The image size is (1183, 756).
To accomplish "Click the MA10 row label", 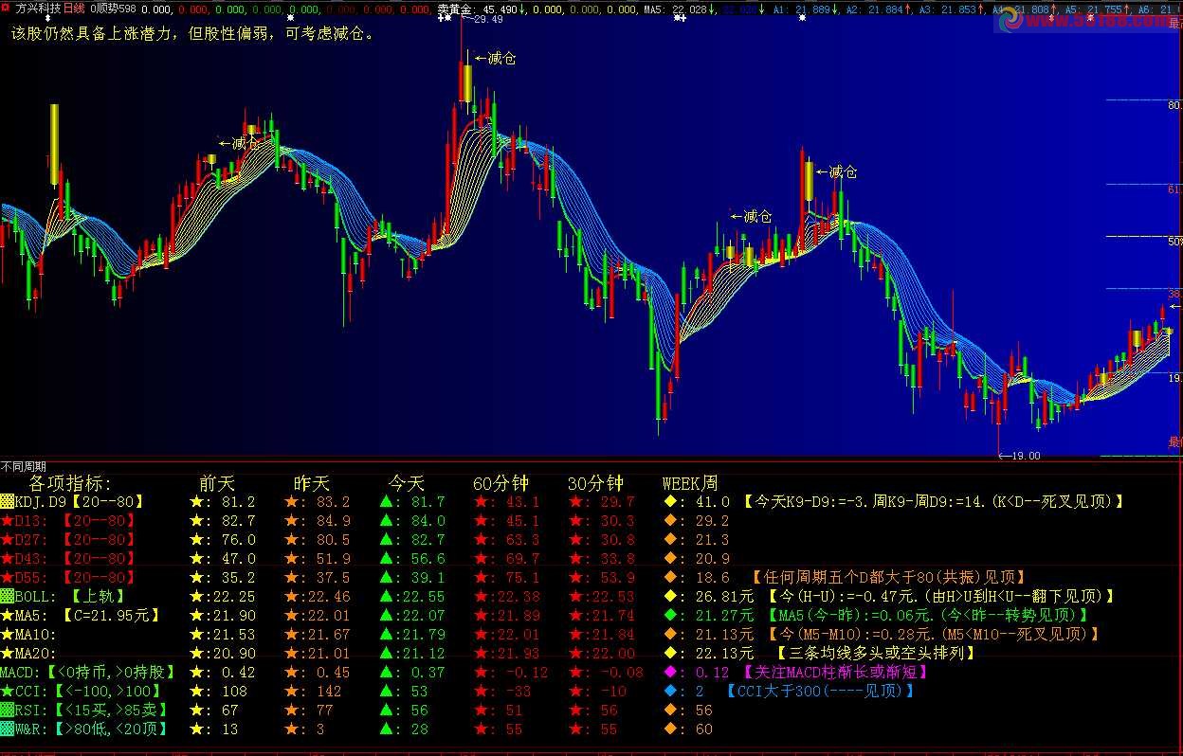I will click(x=35, y=635).
